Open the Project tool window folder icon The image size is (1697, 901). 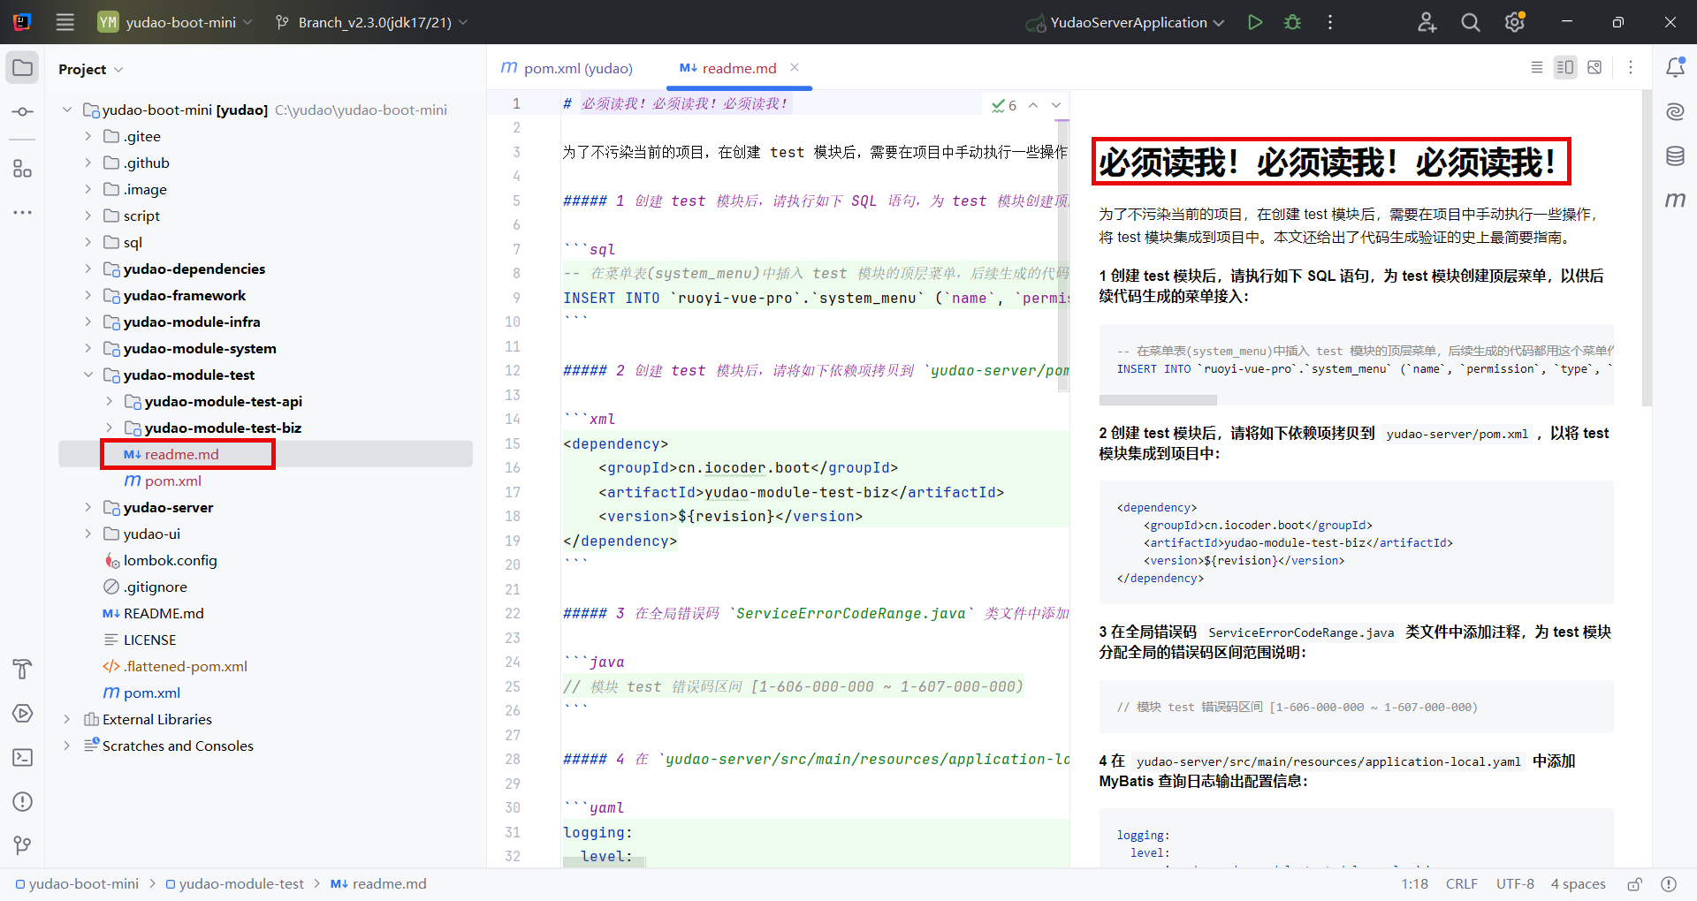23,68
